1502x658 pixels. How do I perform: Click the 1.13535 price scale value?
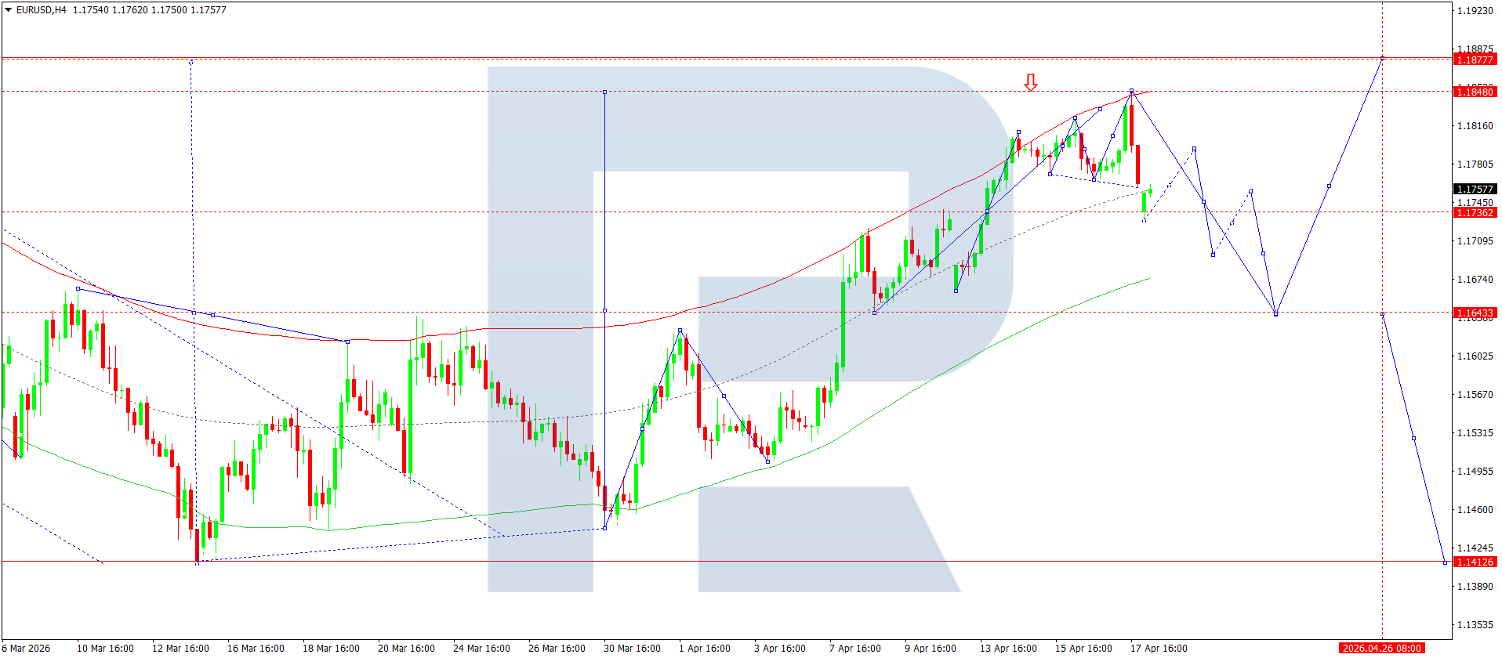(x=1475, y=625)
